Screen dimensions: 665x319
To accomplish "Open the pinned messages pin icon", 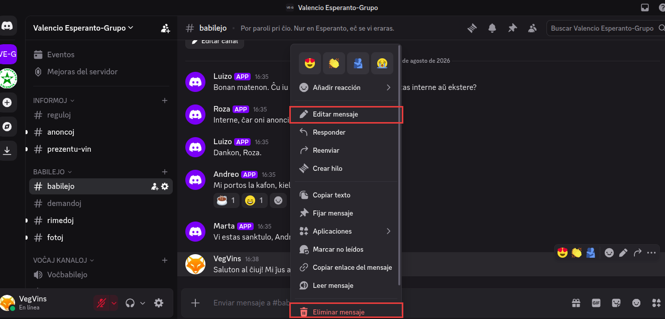I will point(512,28).
